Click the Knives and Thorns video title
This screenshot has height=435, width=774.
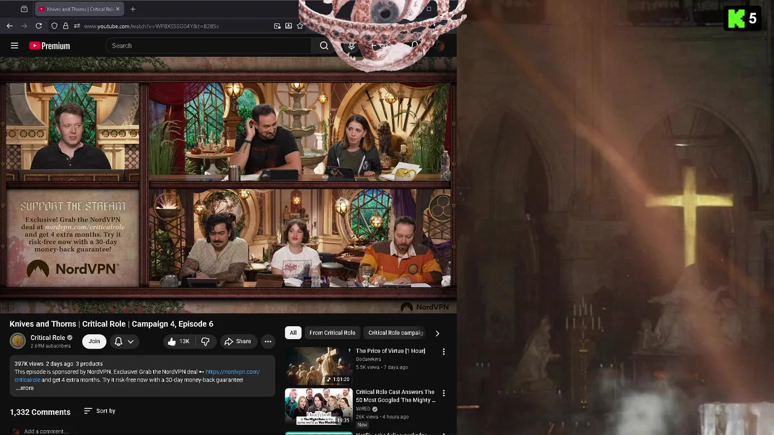[111, 324]
